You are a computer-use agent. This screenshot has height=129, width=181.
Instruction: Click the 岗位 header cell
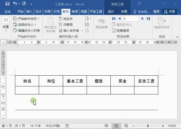(51, 81)
